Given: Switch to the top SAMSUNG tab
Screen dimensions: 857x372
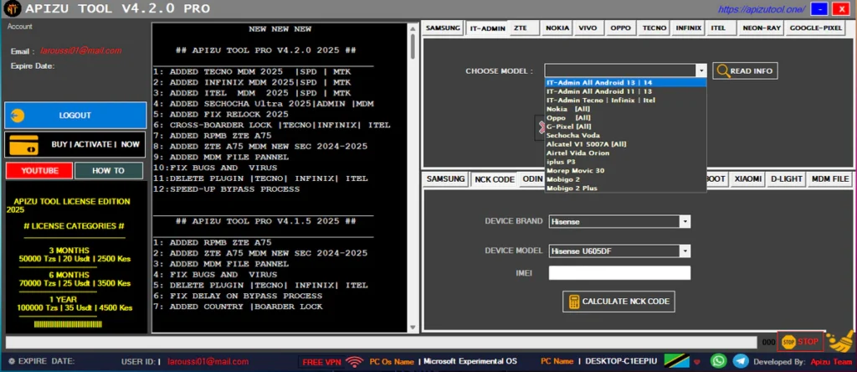Looking at the screenshot, I should pyautogui.click(x=443, y=28).
